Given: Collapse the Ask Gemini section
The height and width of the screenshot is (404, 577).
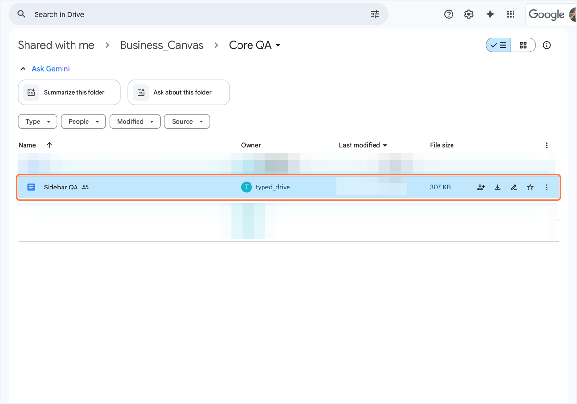Looking at the screenshot, I should pyautogui.click(x=23, y=69).
